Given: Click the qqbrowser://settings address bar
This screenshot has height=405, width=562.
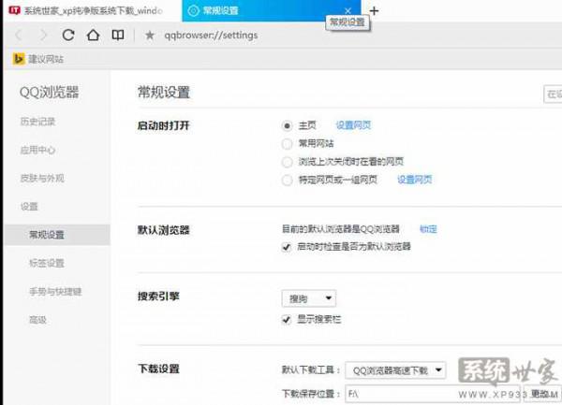Looking at the screenshot, I should [x=211, y=35].
